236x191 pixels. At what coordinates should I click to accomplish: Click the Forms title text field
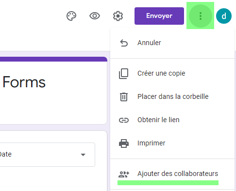(x=24, y=82)
